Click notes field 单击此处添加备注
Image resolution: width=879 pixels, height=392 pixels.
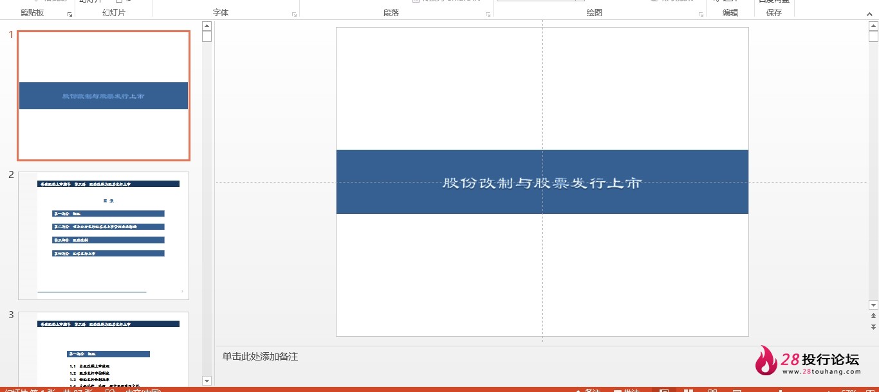[260, 357]
